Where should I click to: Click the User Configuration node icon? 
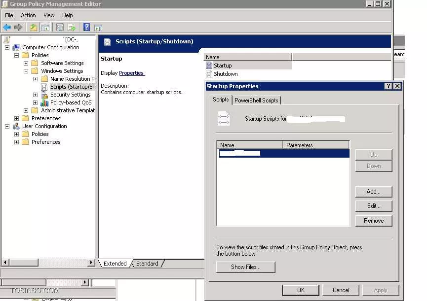coord(16,126)
